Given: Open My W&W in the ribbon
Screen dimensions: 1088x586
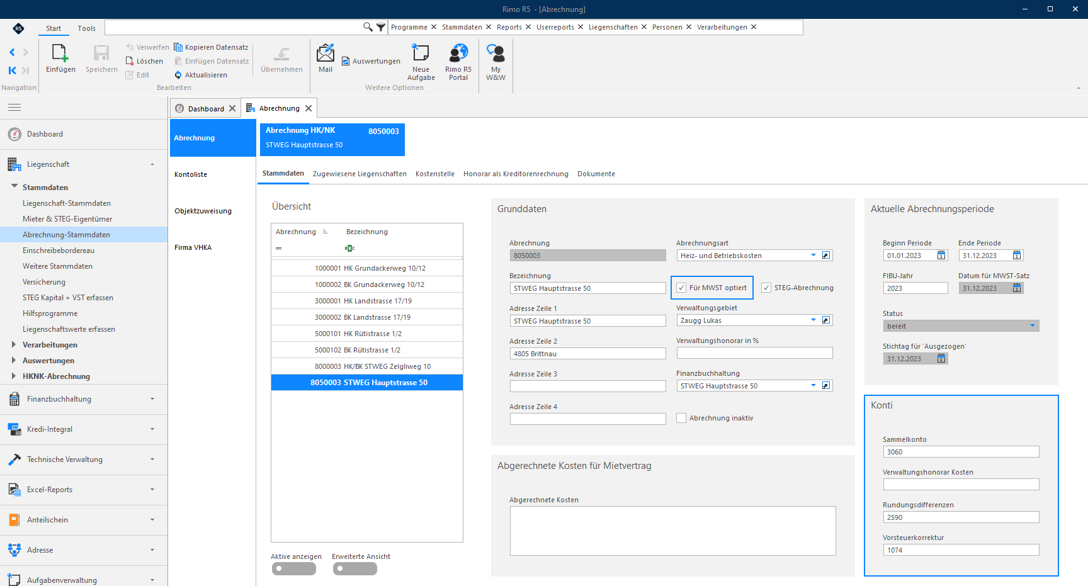Looking at the screenshot, I should 496,62.
